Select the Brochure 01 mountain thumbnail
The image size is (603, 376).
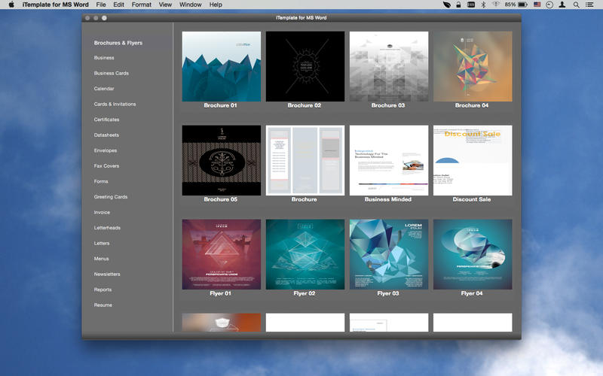221,66
